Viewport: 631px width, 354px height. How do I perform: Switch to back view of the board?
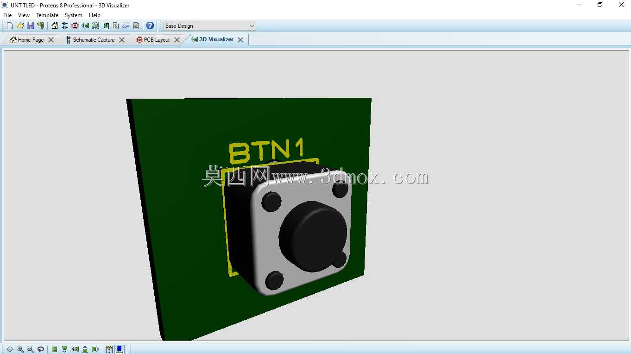[x=85, y=349]
